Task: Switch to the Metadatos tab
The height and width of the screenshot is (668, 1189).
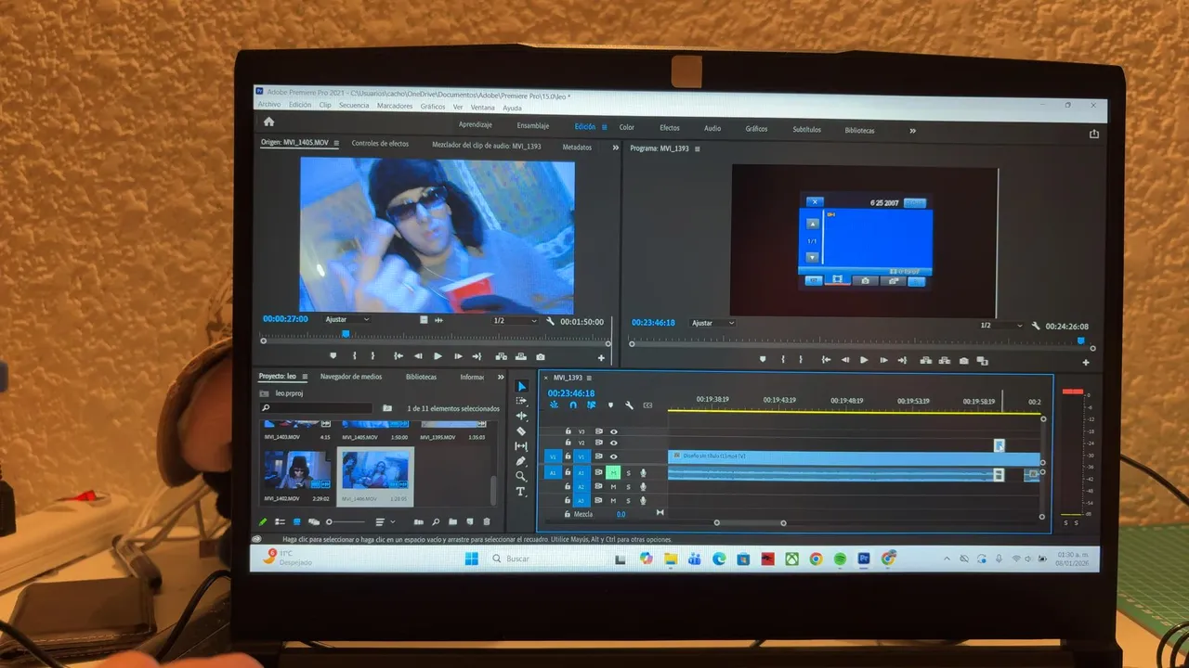Action: tap(577, 147)
